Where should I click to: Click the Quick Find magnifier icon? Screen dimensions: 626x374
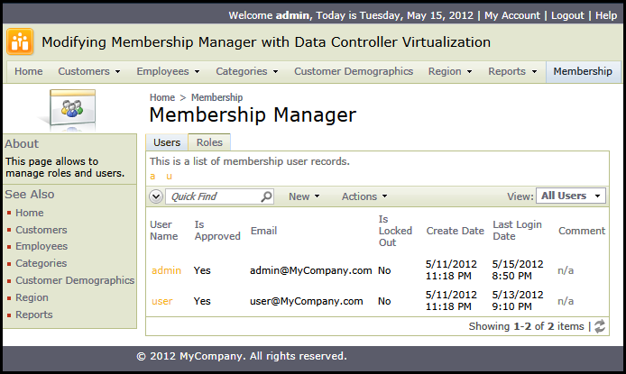266,196
